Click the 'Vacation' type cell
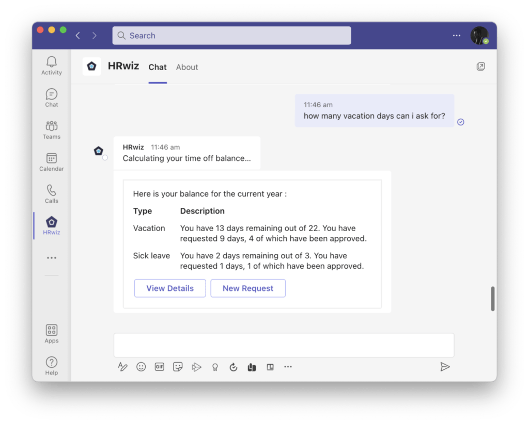The height and width of the screenshot is (424, 529). point(149,229)
